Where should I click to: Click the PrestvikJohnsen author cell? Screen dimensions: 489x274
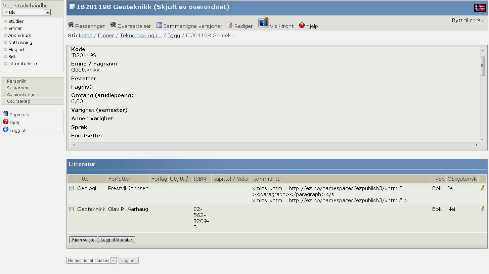[128, 188]
